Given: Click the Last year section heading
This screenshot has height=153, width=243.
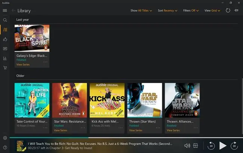Looking at the screenshot, I should click(22, 20).
